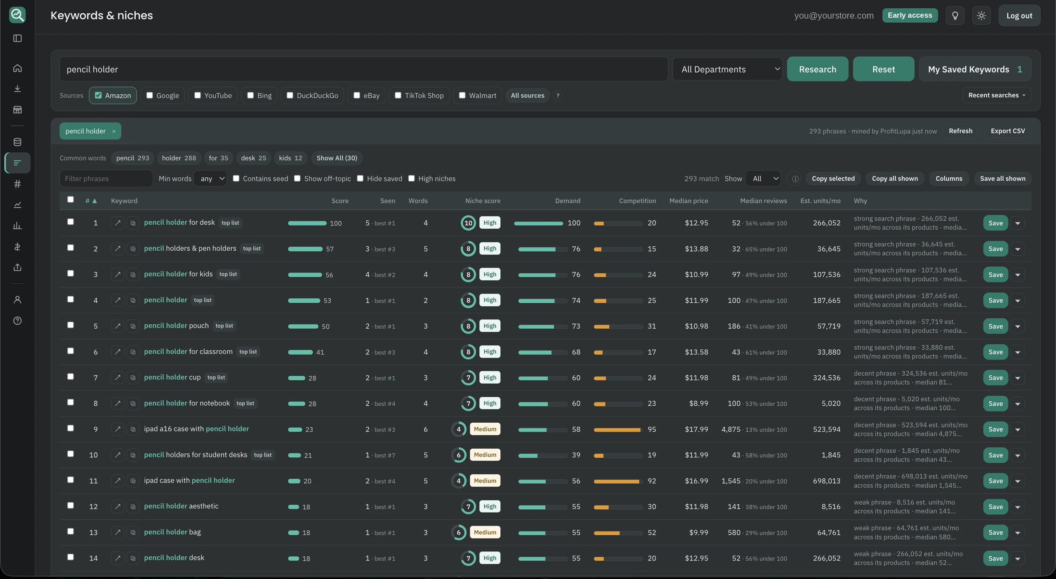Check the Hide saved option
The image size is (1056, 579).
click(x=360, y=178)
